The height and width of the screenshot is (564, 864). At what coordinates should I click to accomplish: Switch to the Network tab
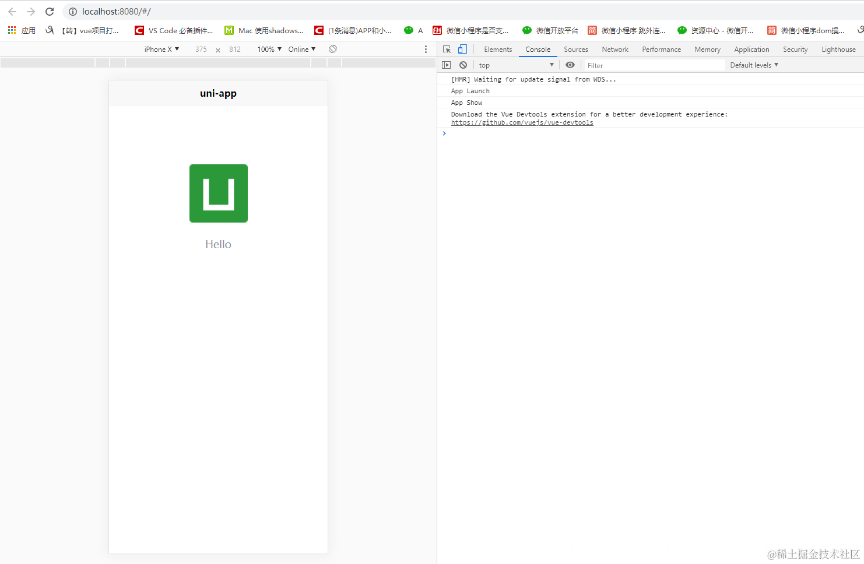[615, 50]
